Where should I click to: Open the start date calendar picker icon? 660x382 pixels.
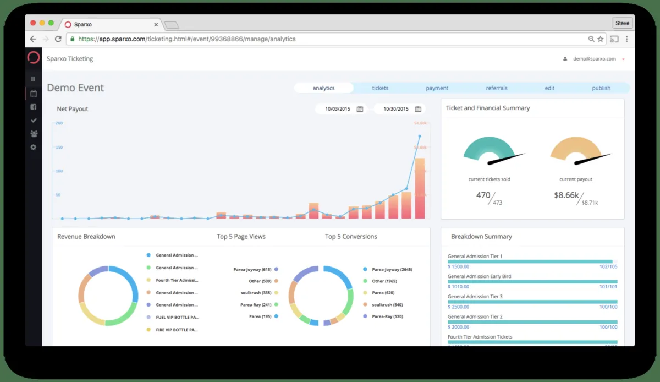[x=360, y=109]
